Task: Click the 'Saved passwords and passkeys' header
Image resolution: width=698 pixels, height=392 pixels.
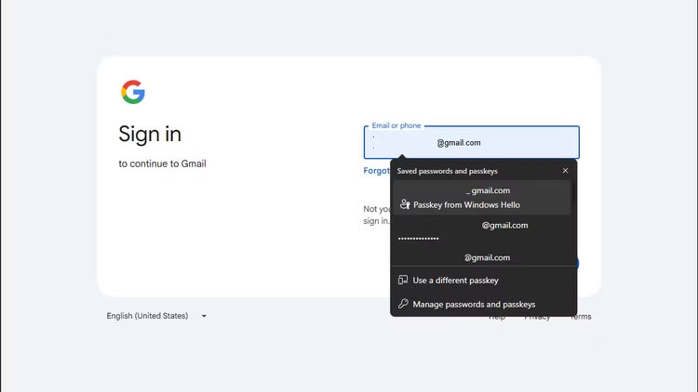Action: [447, 171]
